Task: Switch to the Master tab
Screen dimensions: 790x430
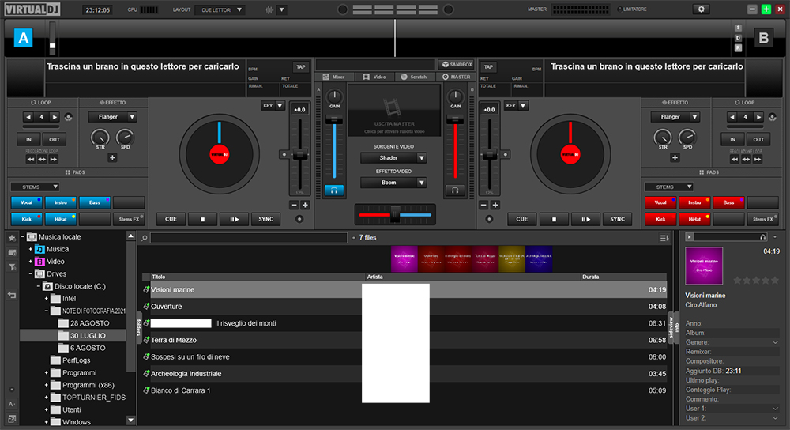Action: 456,77
